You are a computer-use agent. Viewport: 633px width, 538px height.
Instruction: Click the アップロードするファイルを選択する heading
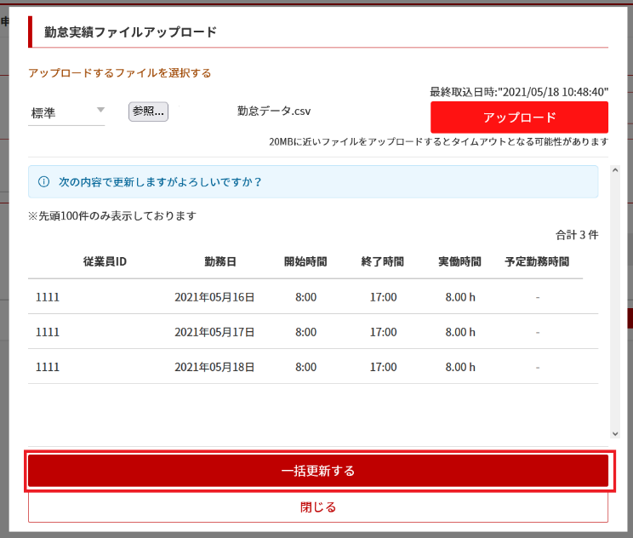[119, 73]
